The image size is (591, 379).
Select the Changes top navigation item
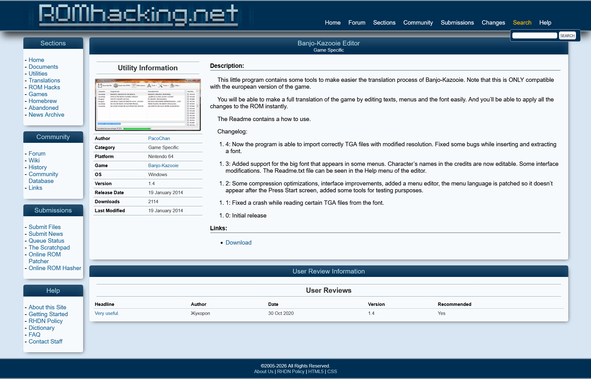(x=493, y=23)
